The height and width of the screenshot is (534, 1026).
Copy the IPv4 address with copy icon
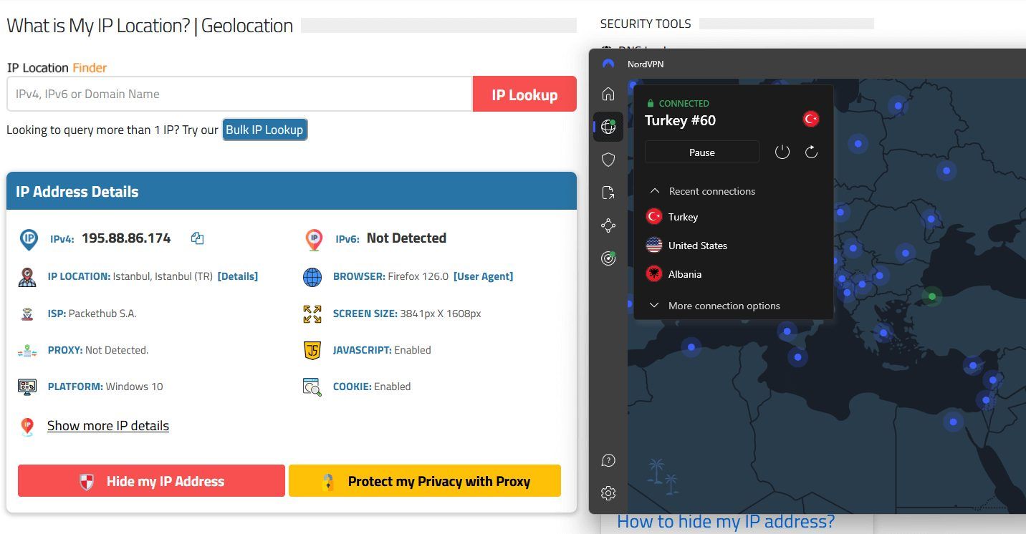[197, 238]
